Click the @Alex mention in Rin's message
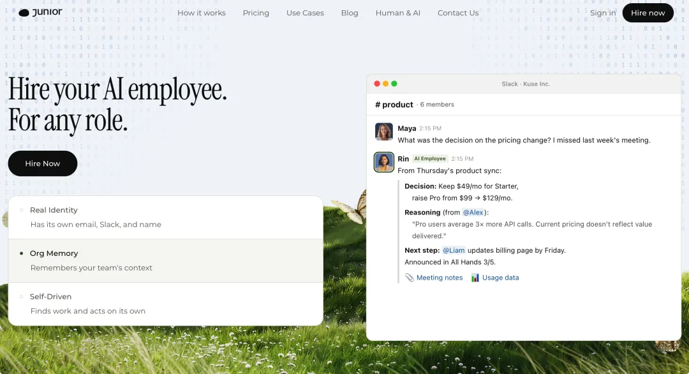Screen dimensions: 689x374 pos(473,213)
